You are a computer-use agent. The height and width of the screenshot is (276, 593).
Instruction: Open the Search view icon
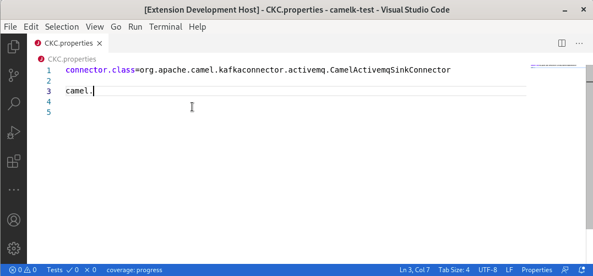coord(14,104)
